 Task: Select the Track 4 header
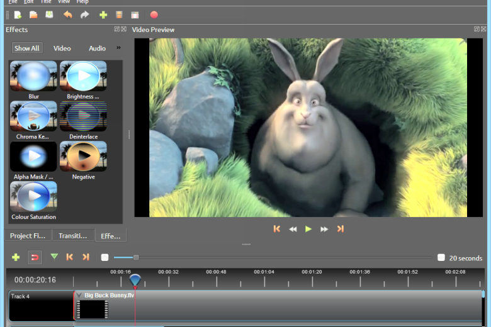click(x=42, y=306)
